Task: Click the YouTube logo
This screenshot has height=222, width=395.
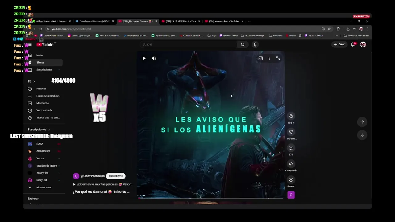Action: pyautogui.click(x=45, y=45)
